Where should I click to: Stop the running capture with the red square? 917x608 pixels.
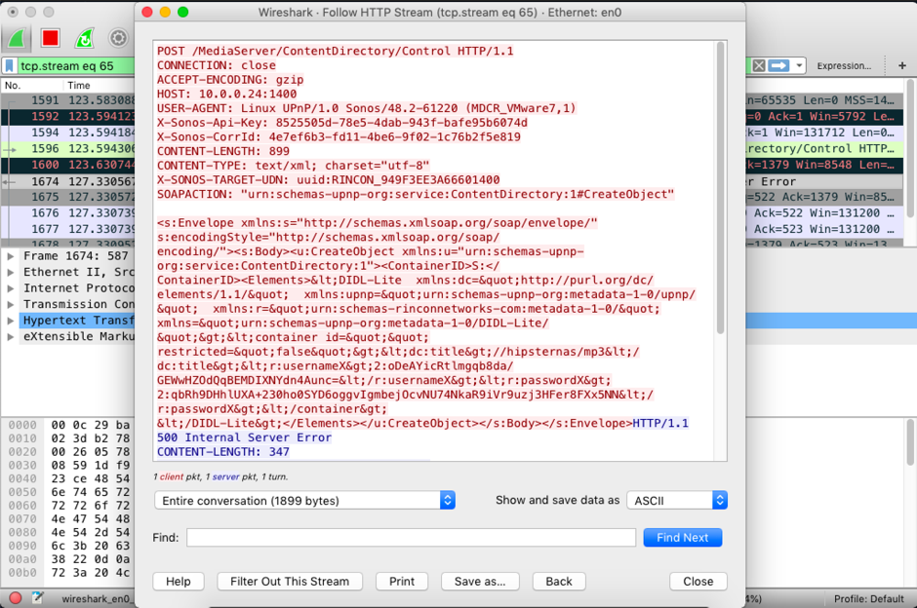[x=51, y=39]
